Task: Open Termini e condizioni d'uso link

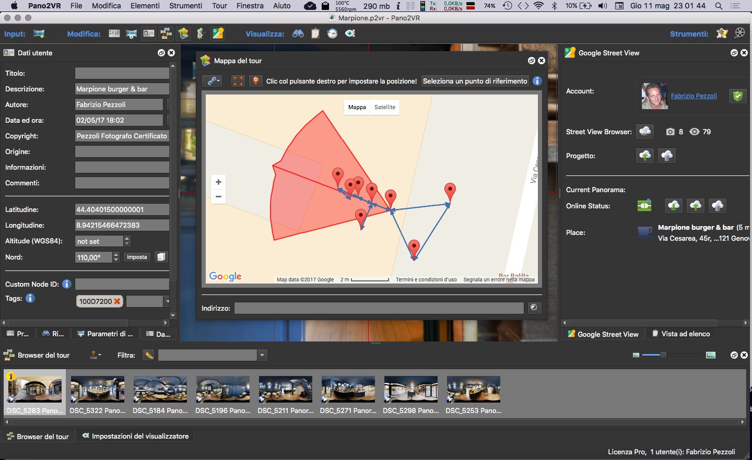Action: (426, 280)
